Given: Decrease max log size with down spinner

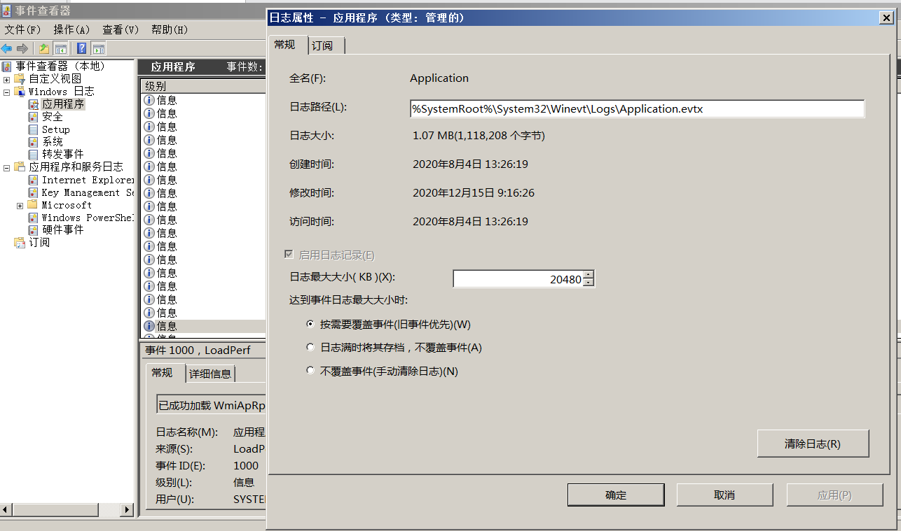Looking at the screenshot, I should point(589,283).
